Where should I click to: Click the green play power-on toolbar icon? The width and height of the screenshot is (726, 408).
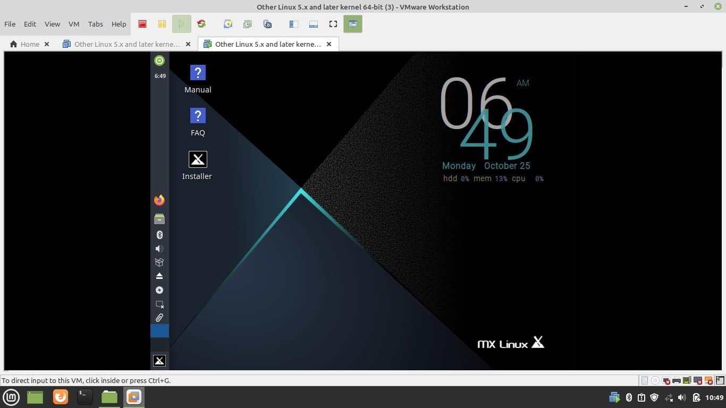click(x=181, y=24)
